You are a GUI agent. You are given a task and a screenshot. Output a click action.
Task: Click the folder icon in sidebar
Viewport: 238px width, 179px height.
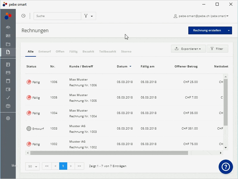[x=8, y=44]
